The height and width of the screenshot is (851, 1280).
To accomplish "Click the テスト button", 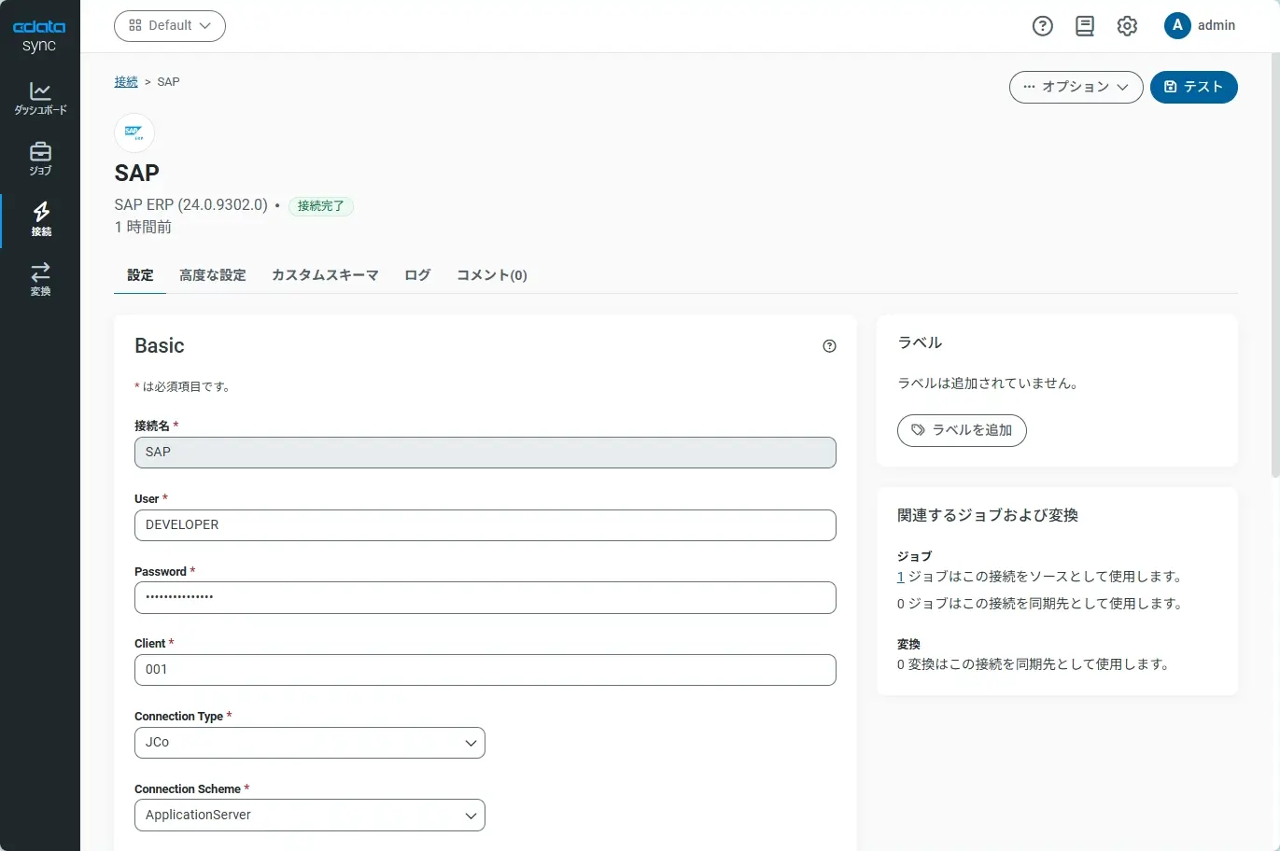I will click(x=1193, y=87).
